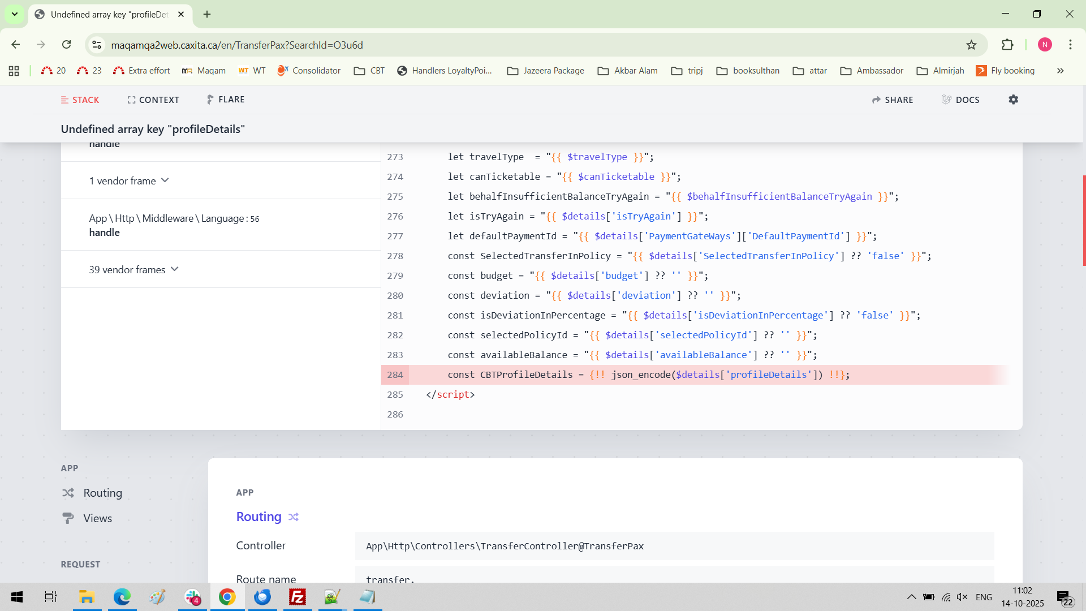This screenshot has height=611, width=1086.
Task: Click the page vertical scrollbar thumb
Action: pos(1084,221)
